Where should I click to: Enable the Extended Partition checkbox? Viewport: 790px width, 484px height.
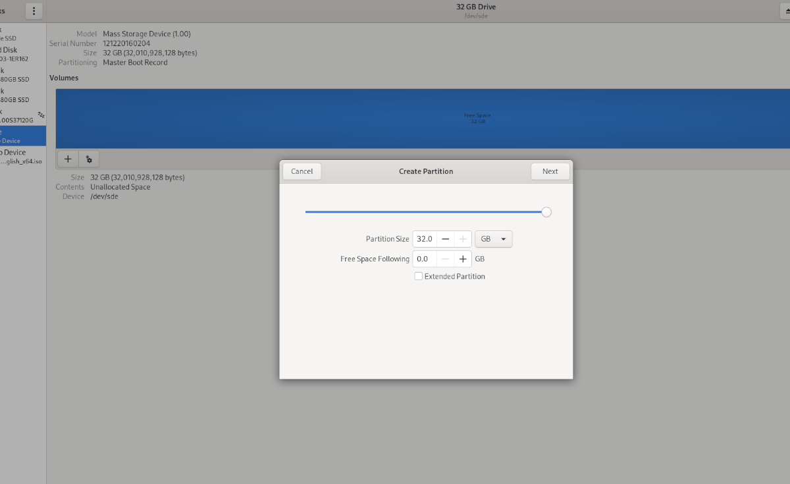(419, 277)
